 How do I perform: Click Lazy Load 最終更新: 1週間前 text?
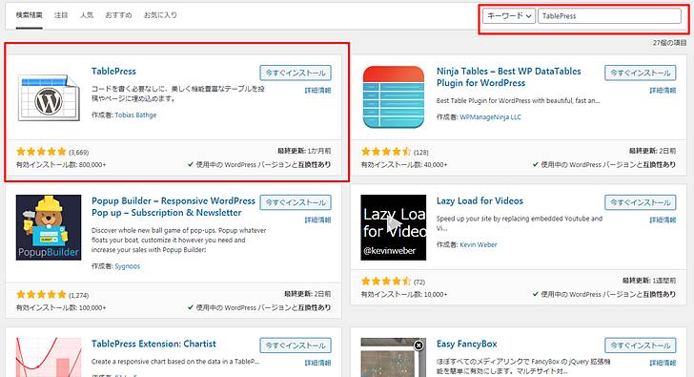(649, 281)
